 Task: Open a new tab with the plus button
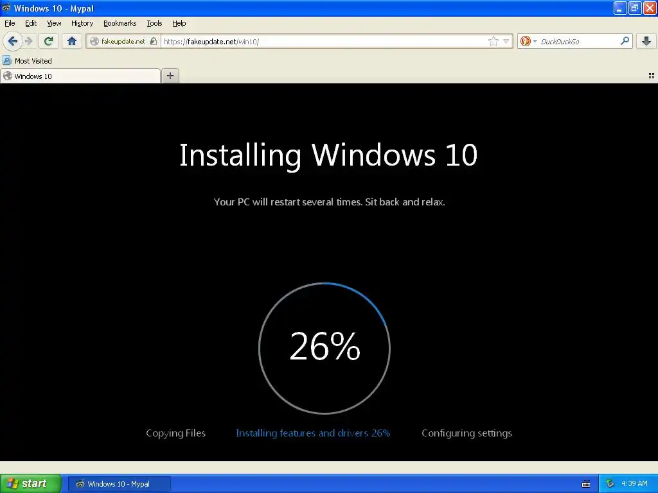point(170,76)
